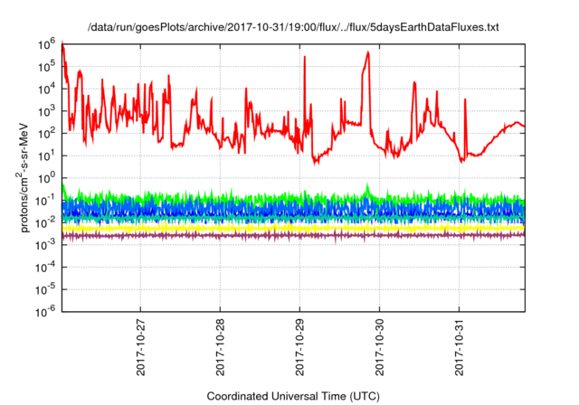This screenshot has height=405, width=579.
Task: Click the red peak before 2017-10-30
Action: 368,55
